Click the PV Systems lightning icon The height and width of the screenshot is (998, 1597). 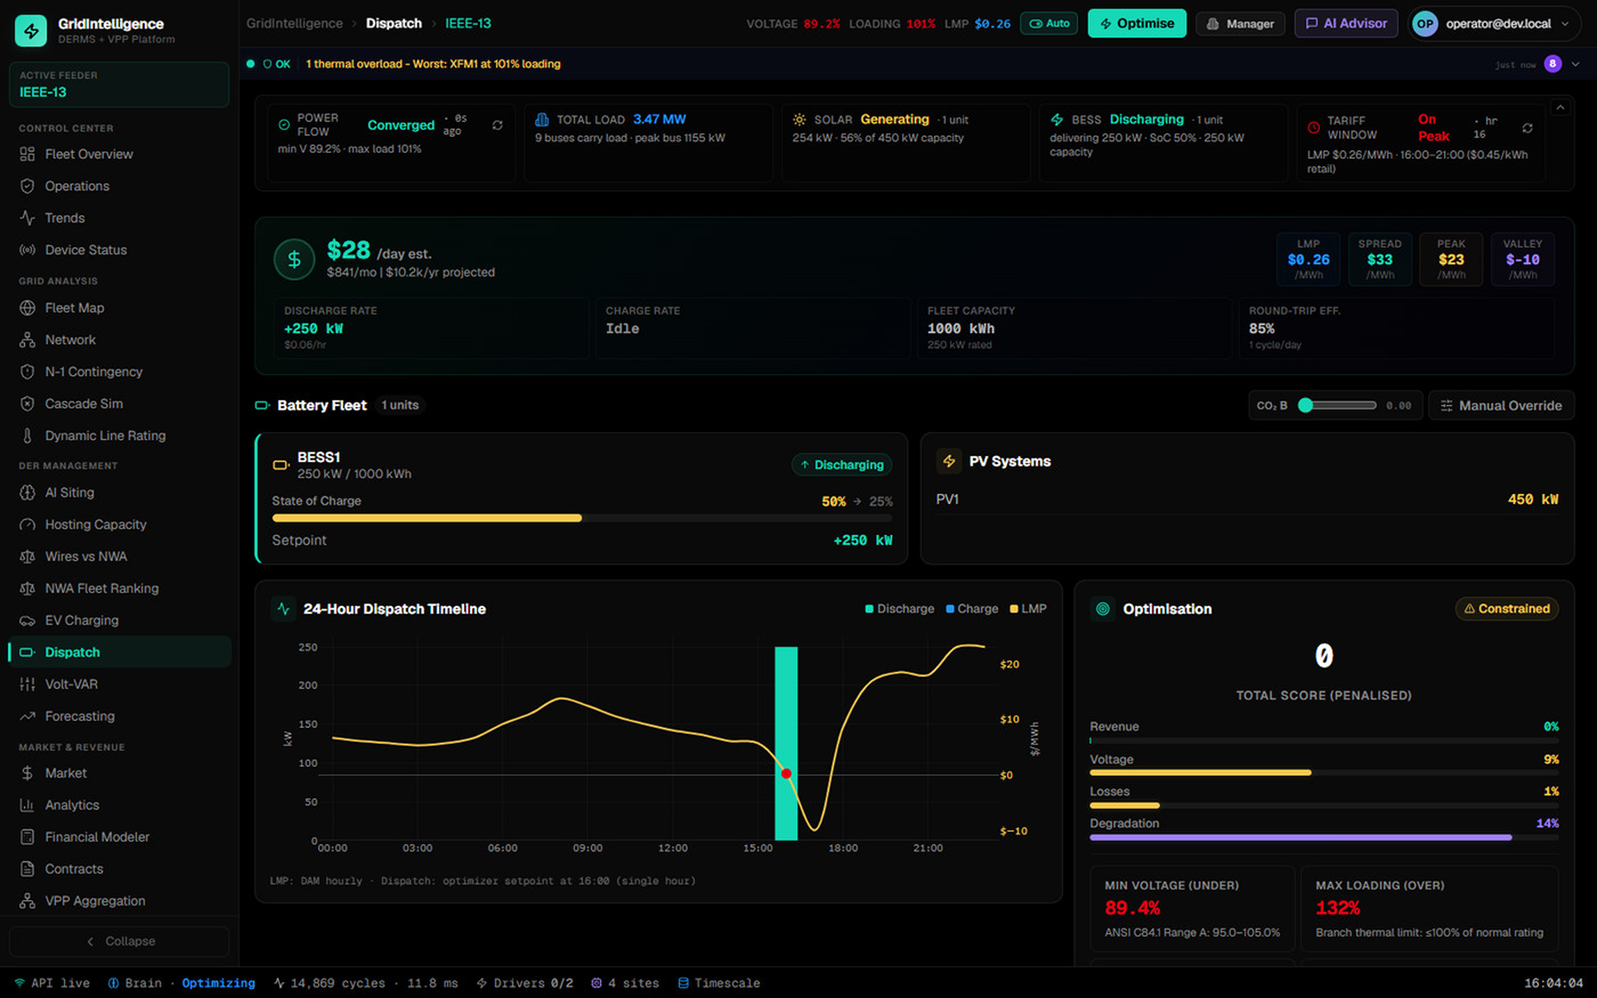(x=948, y=461)
